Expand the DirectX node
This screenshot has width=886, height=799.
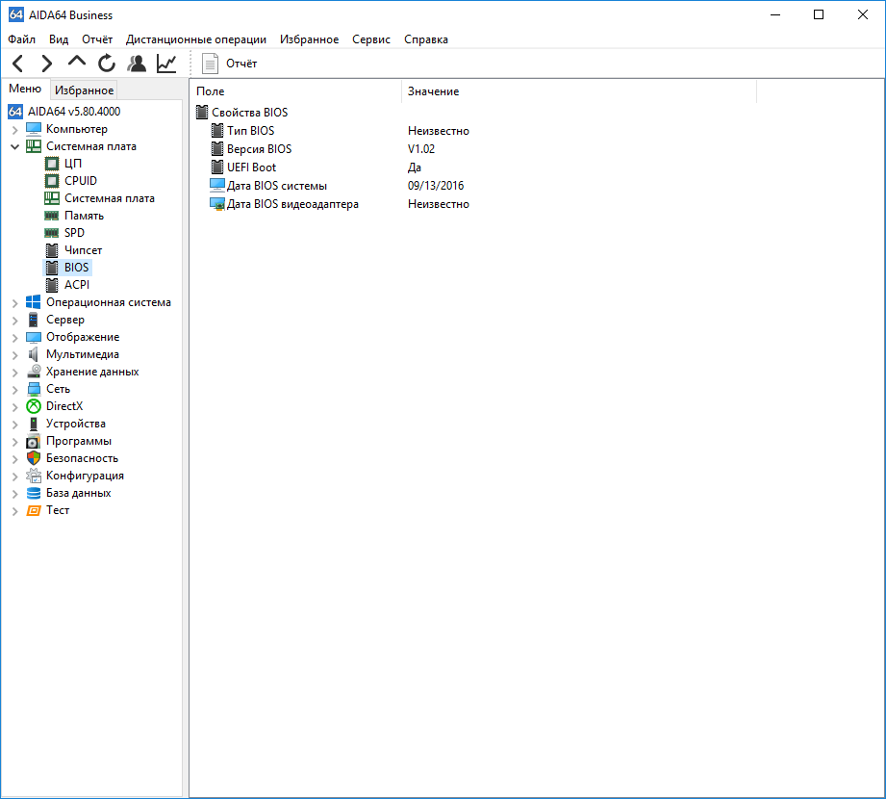[x=14, y=407]
